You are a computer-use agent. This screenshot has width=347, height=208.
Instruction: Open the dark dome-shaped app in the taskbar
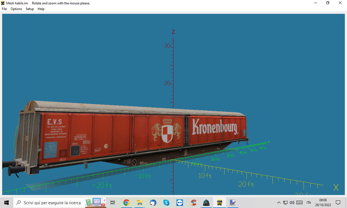click(x=206, y=202)
